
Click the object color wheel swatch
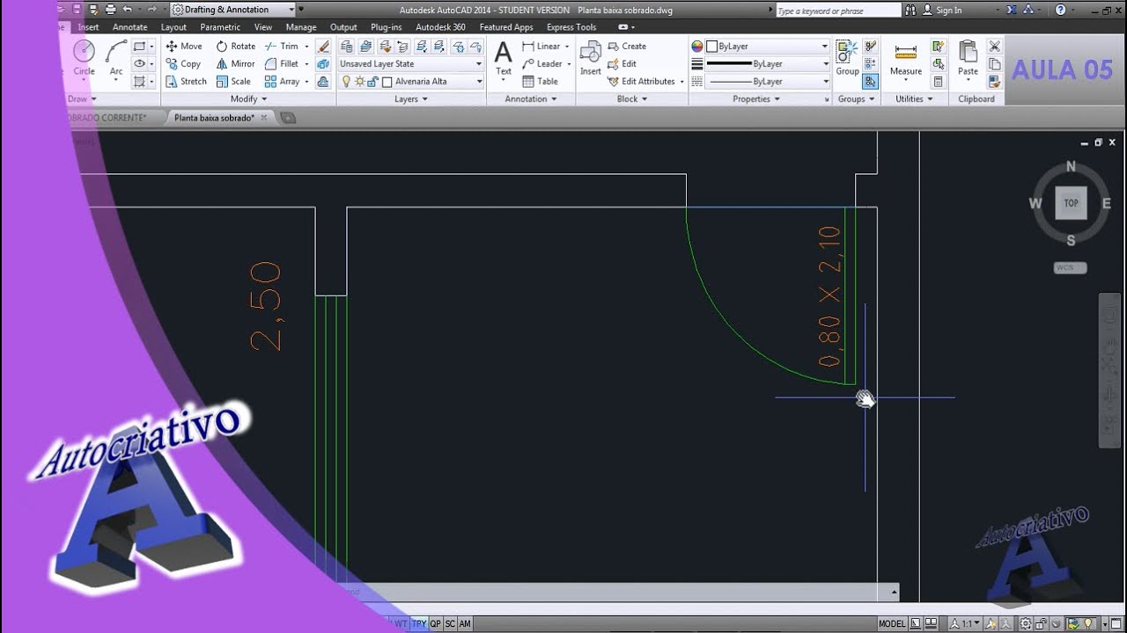pyautogui.click(x=697, y=46)
